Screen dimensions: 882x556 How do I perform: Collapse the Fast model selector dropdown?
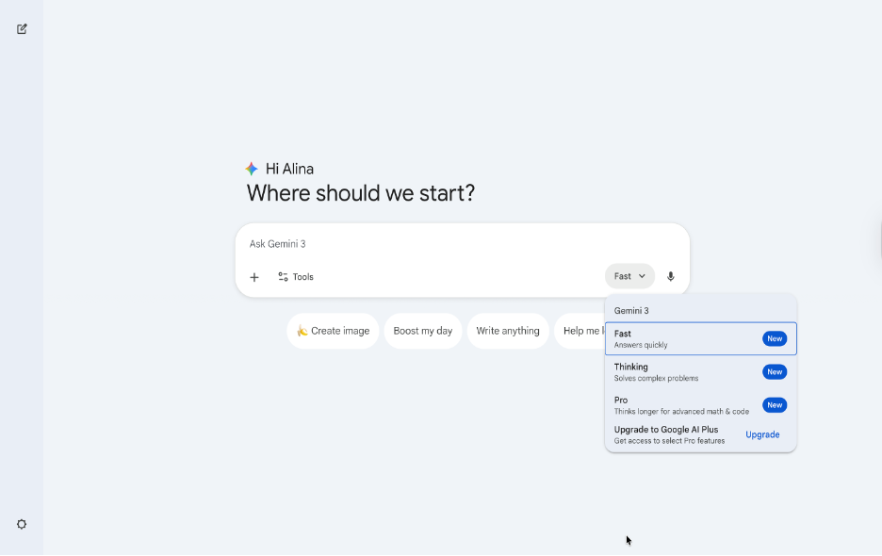pos(629,276)
